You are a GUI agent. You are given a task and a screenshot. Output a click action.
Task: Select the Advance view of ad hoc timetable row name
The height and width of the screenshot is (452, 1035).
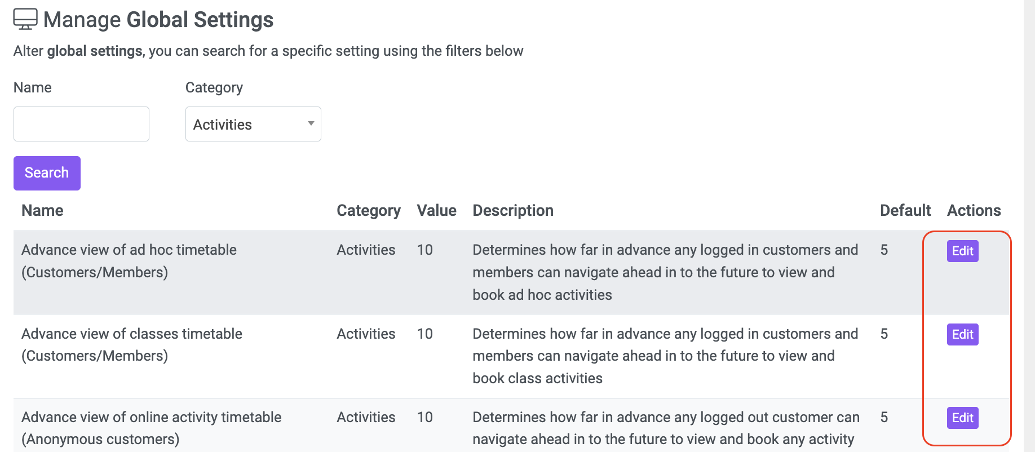click(x=129, y=261)
